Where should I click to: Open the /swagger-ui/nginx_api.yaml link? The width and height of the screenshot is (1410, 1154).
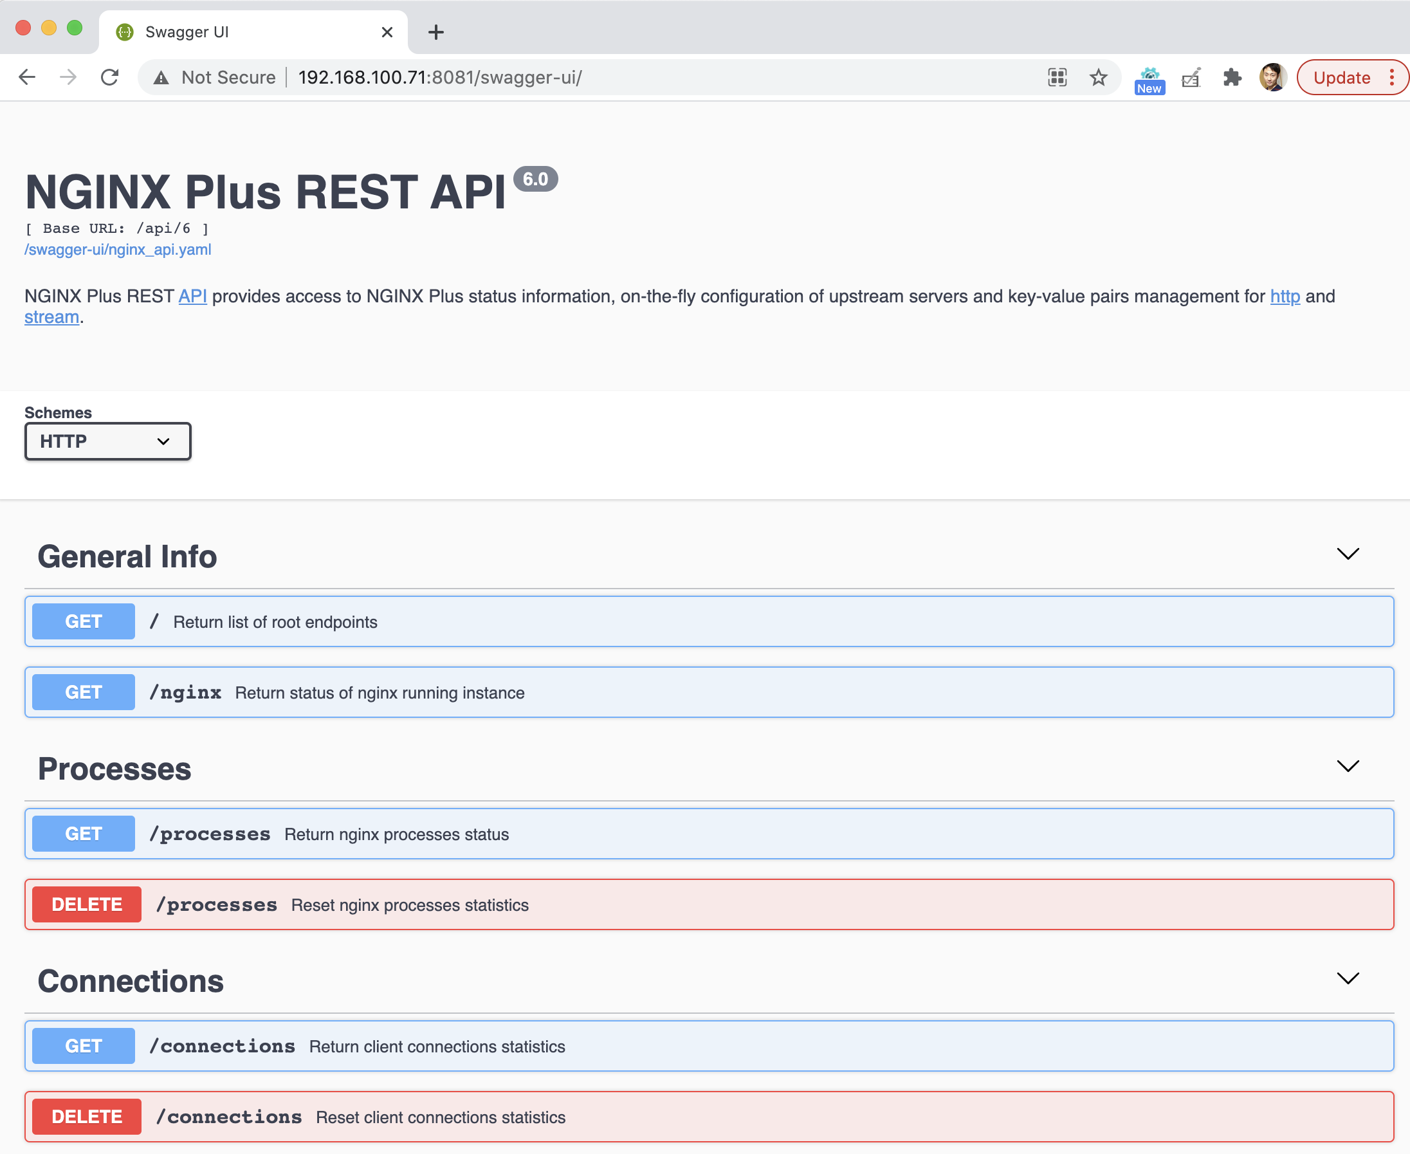click(x=118, y=250)
